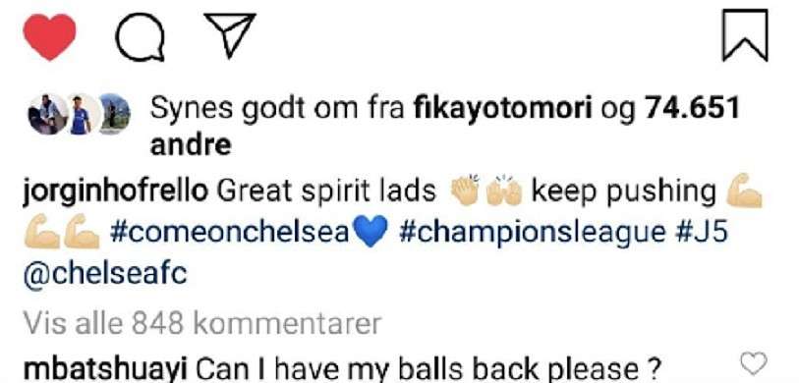
Task: Click third liker avatar thumbnail
Action: click(x=114, y=114)
